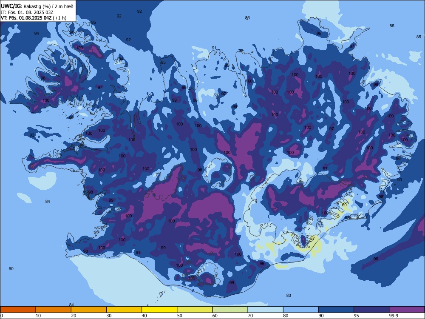Click the '86' humidity value on the map
The image size is (425, 319).
247,18
